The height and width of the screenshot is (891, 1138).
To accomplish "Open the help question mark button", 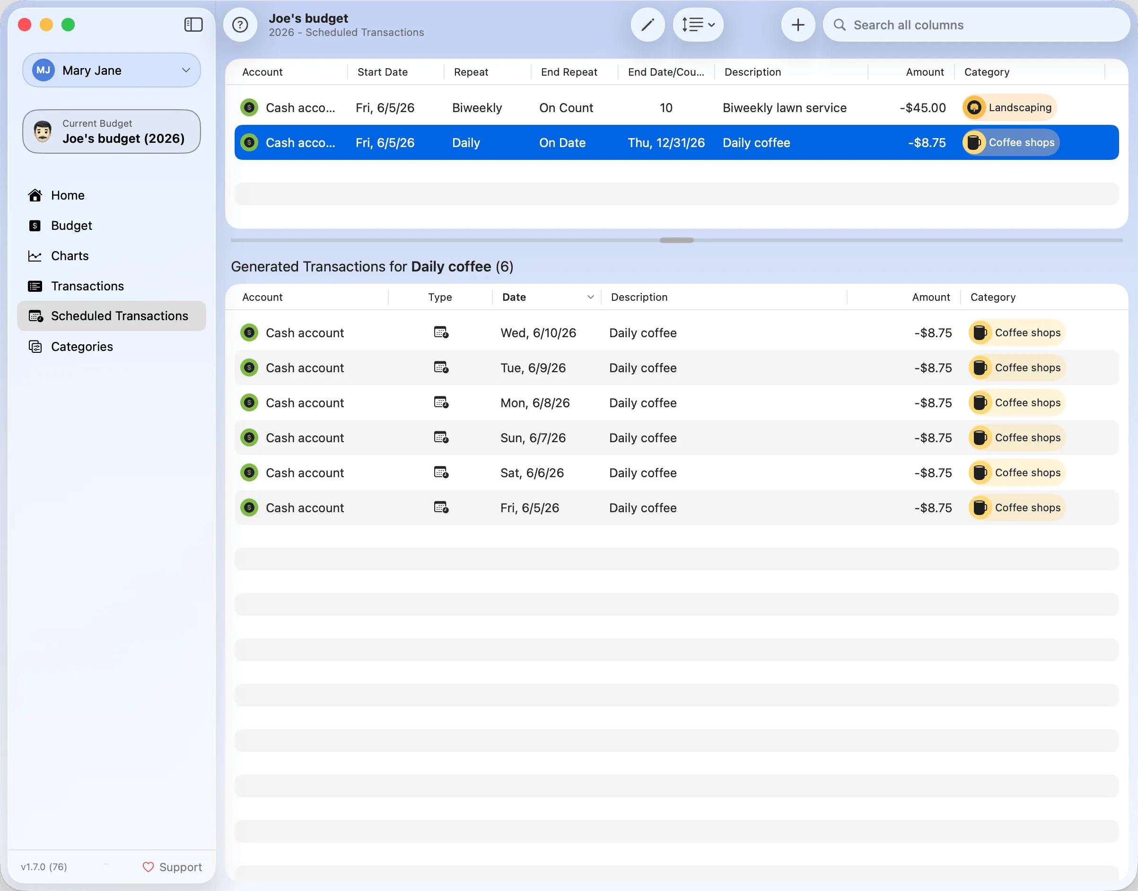I will 240,25.
